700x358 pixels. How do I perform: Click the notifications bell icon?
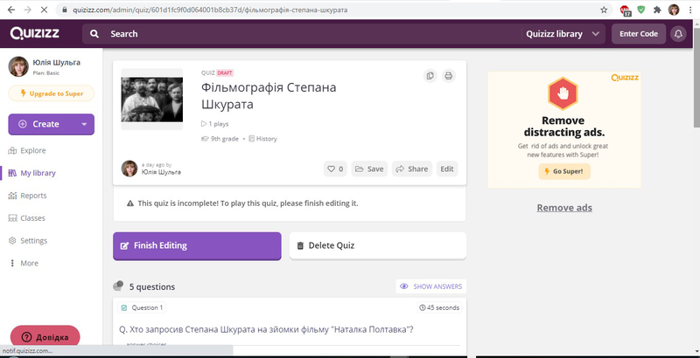(x=678, y=34)
